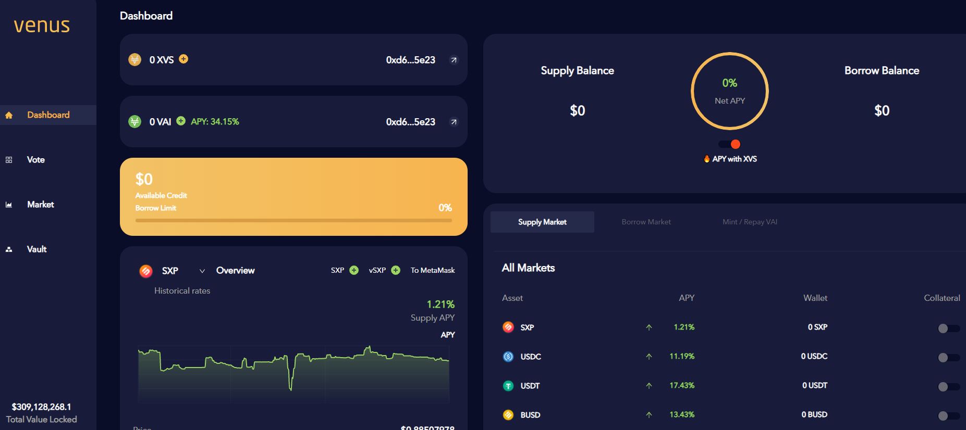This screenshot has height=430, width=966.
Task: Click the Borrow Balance $0 value
Action: 882,110
